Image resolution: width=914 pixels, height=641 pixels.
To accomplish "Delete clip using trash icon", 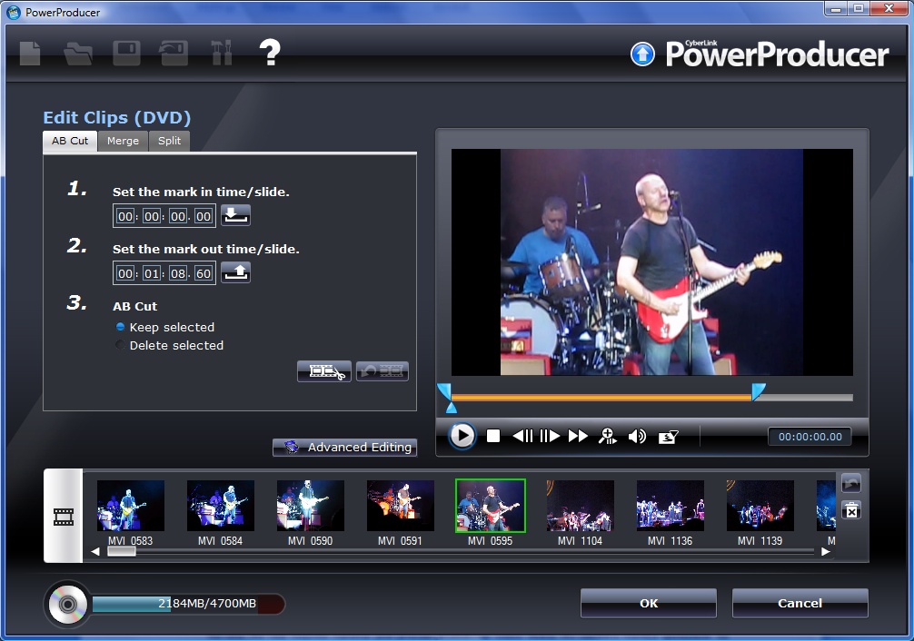I will [851, 510].
